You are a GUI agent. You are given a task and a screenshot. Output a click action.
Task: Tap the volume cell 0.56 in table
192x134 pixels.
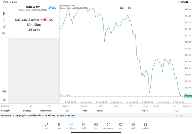click(85, 111)
